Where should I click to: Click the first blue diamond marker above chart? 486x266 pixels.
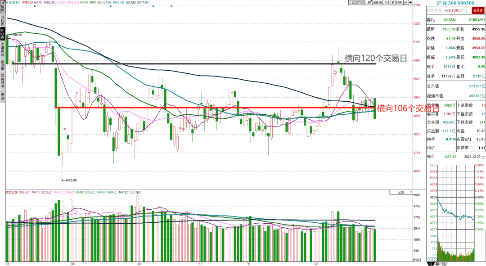click(x=34, y=6)
